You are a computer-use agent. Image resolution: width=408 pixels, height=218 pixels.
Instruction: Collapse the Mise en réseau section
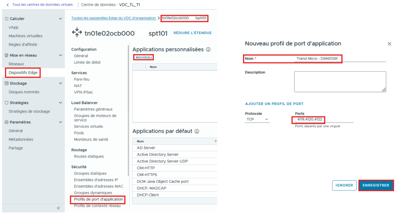(61, 56)
